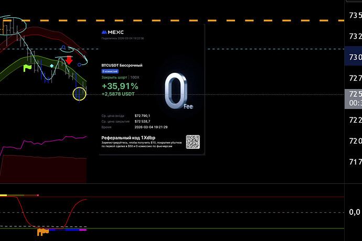Click the orange marker in the oscillator pane
This screenshot has height=241, width=362.
[x=42, y=230]
